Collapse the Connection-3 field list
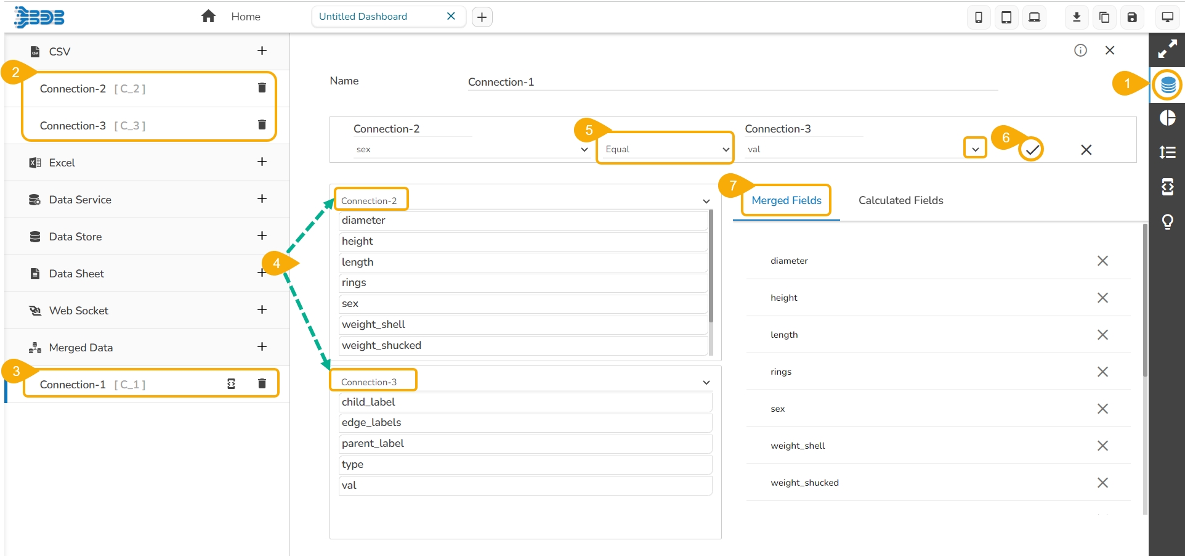This screenshot has height=556, width=1185. (x=706, y=383)
